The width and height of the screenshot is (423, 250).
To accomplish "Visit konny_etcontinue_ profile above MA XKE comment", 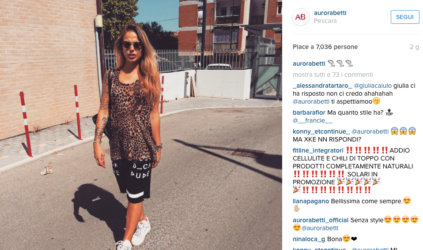I will tap(321, 131).
